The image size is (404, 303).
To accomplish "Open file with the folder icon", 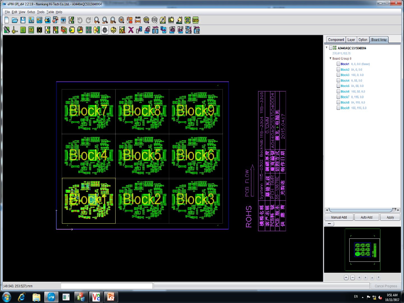I will (15, 20).
